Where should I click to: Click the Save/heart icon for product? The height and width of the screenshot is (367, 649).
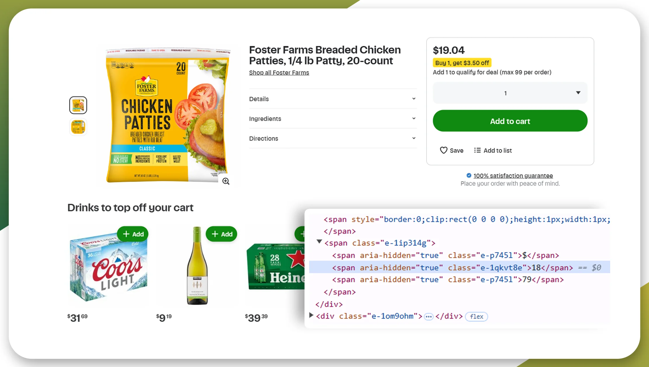point(444,150)
